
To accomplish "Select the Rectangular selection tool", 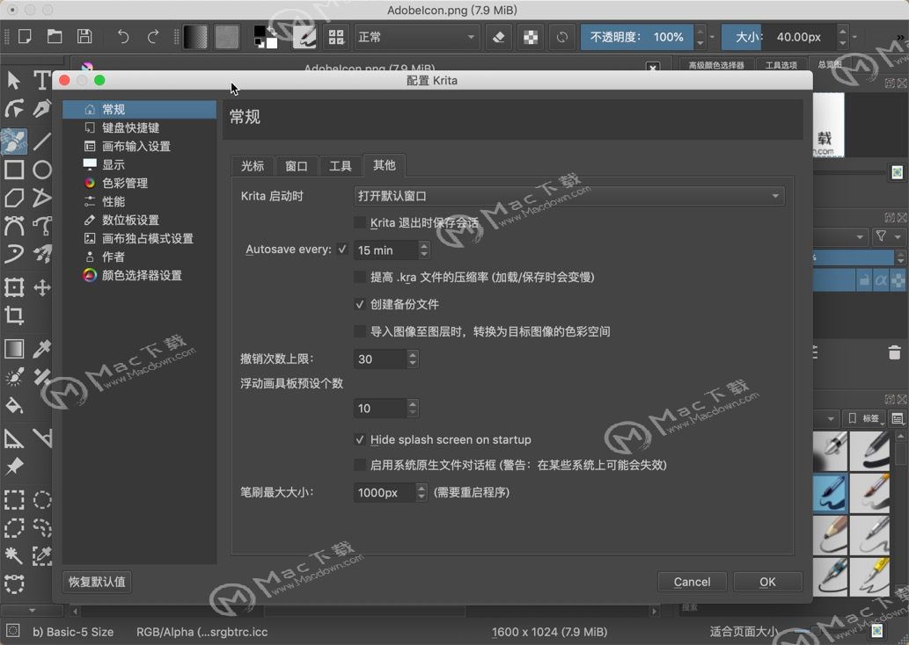I will click(x=14, y=500).
